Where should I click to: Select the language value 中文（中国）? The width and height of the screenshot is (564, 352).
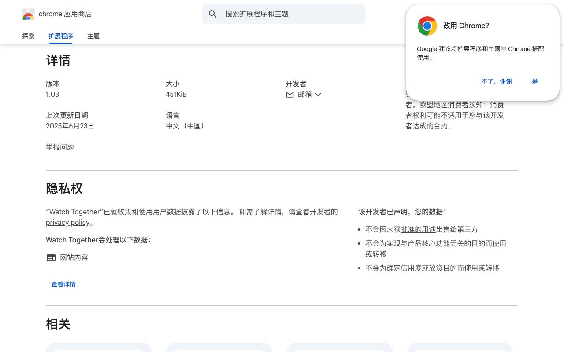[185, 126]
